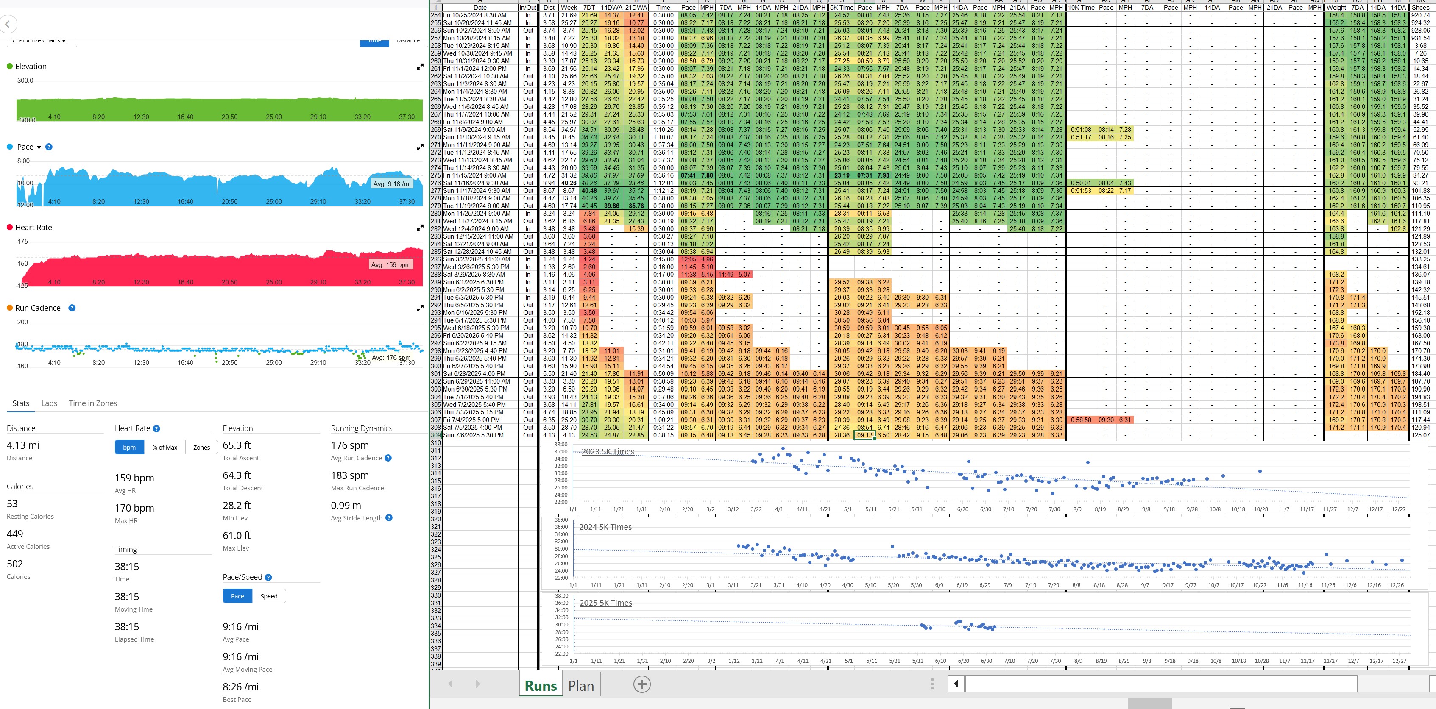Click the 'Avg: 159 bpm' heart rate label
The width and height of the screenshot is (1436, 709).
391,265
